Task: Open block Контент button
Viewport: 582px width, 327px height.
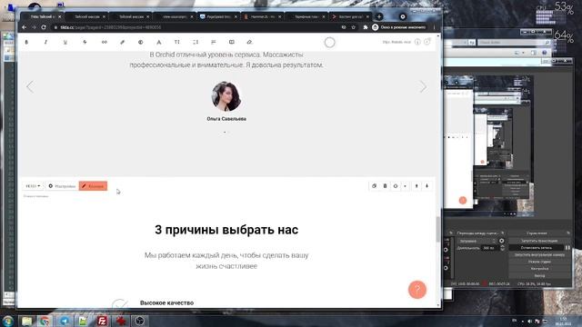Action: click(93, 186)
